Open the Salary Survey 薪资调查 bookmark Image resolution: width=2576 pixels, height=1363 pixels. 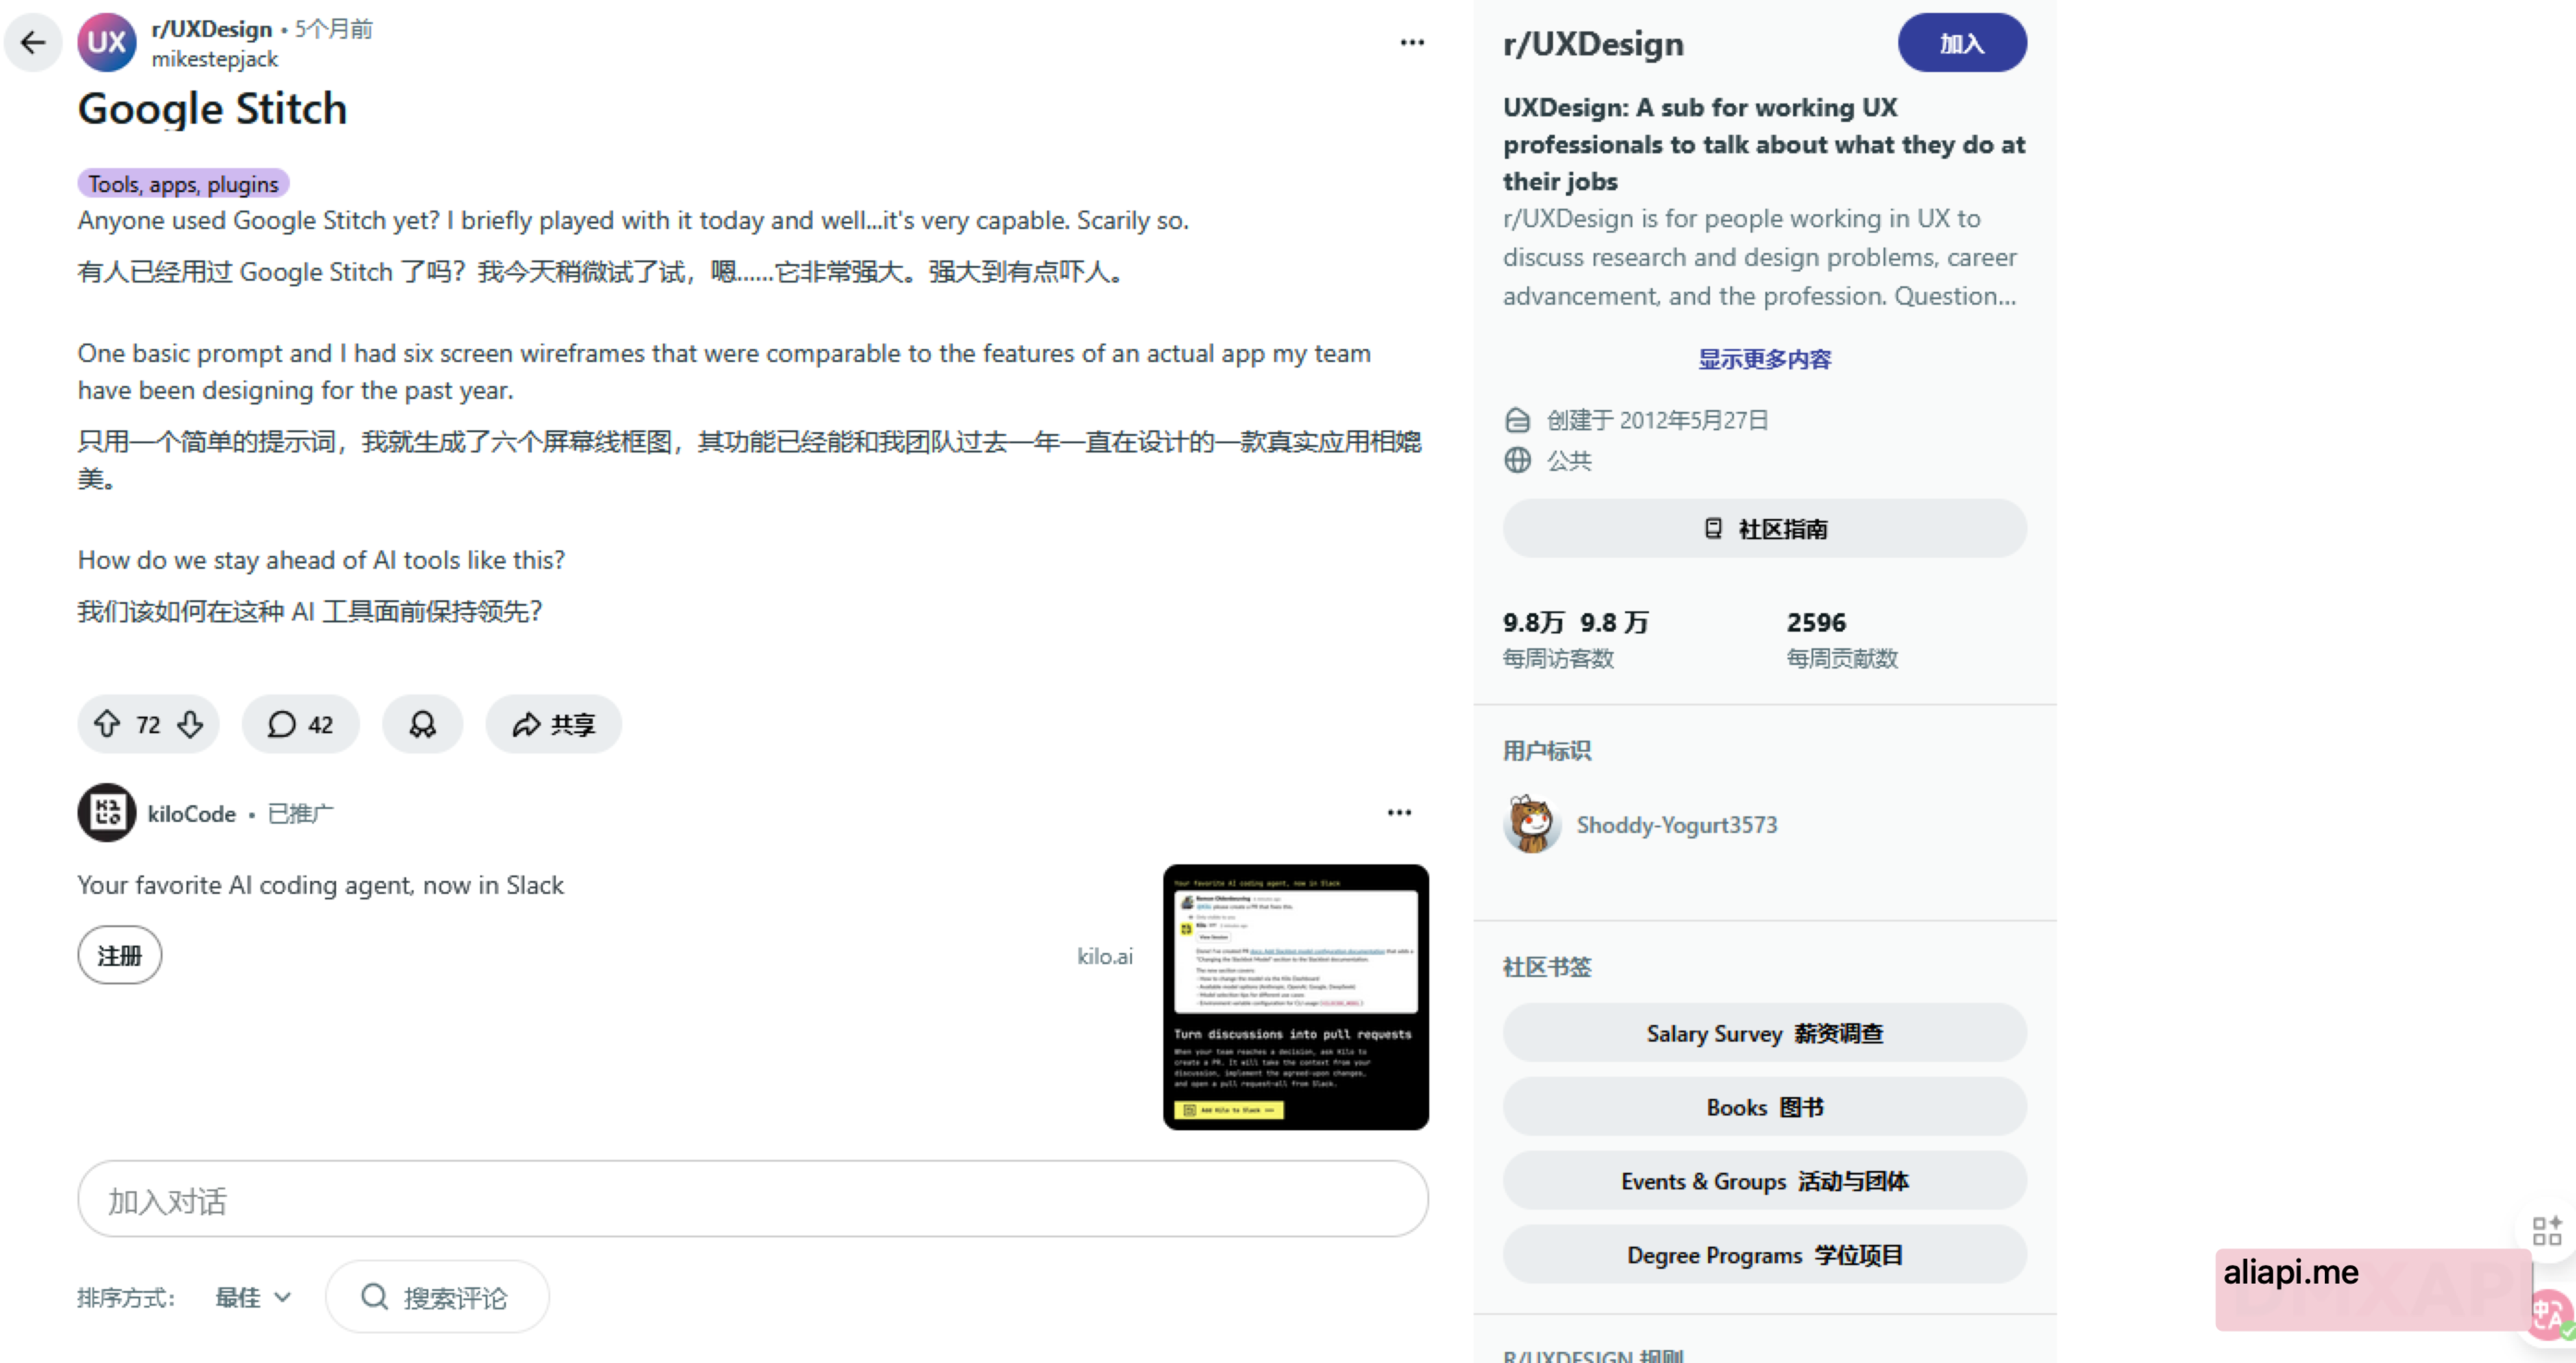point(1765,1033)
